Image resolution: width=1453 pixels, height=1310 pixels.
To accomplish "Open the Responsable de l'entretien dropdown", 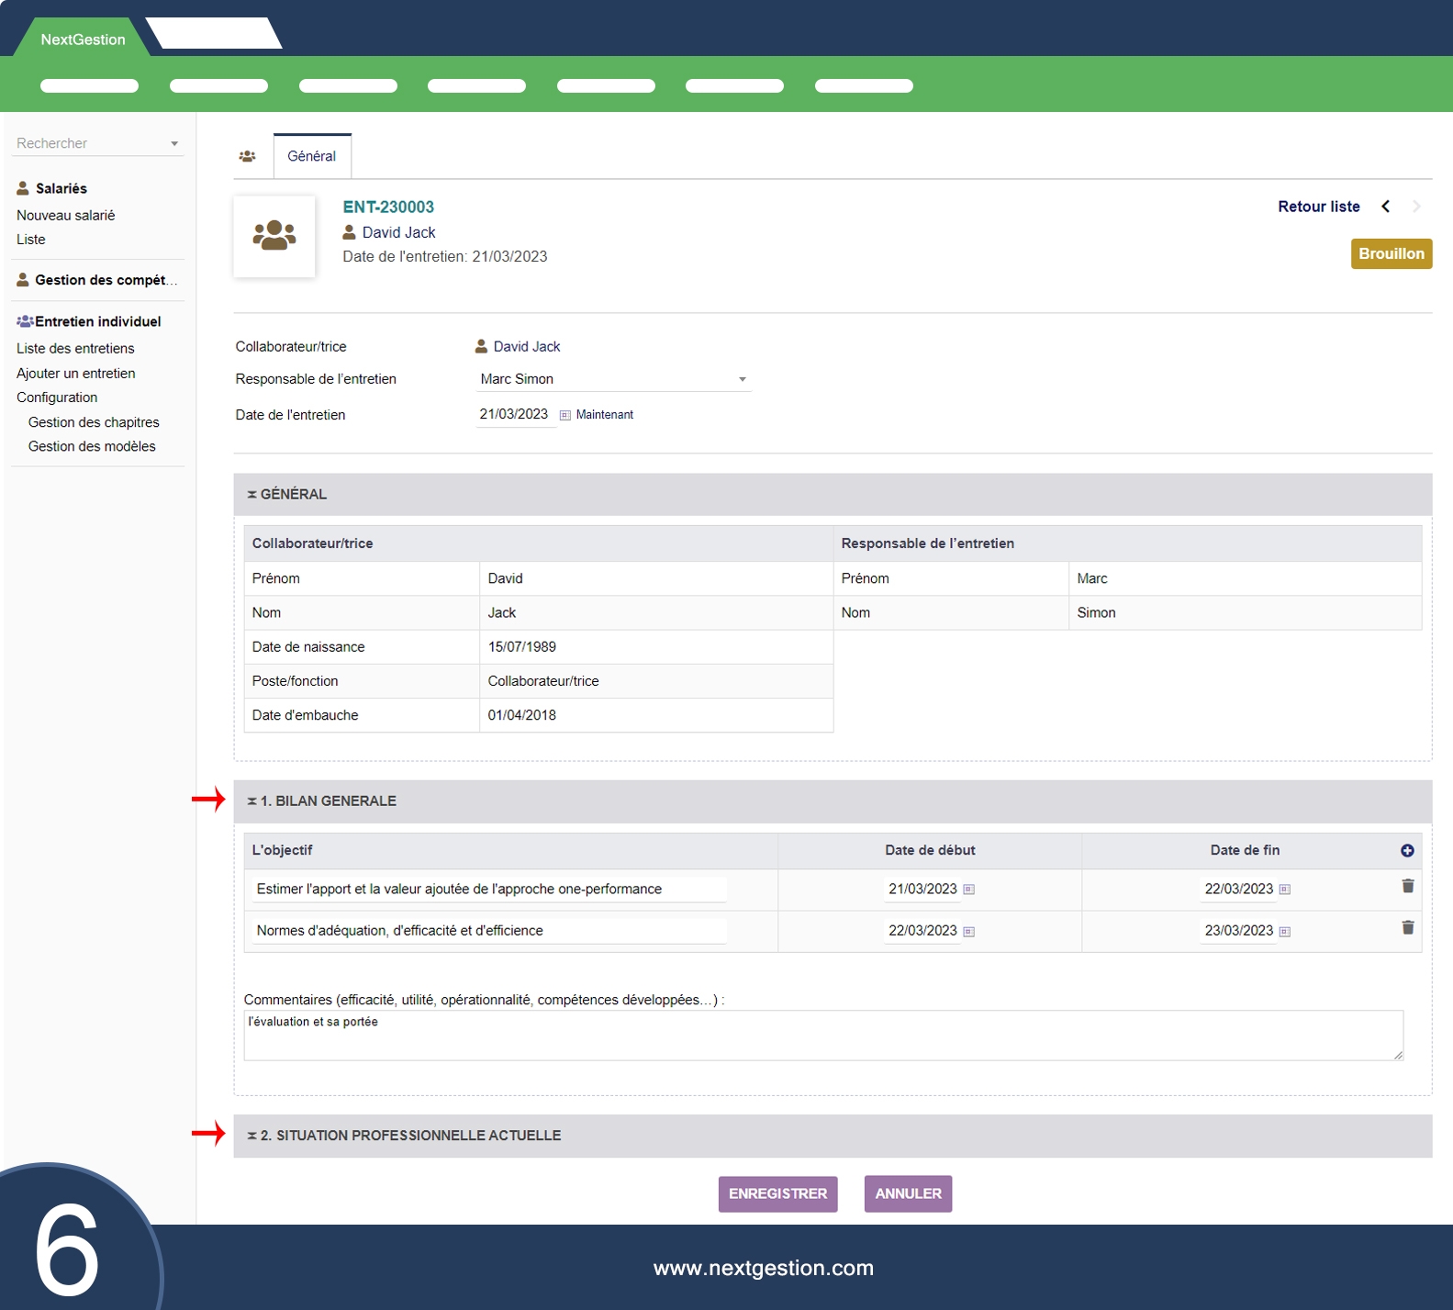I will tap(742, 379).
